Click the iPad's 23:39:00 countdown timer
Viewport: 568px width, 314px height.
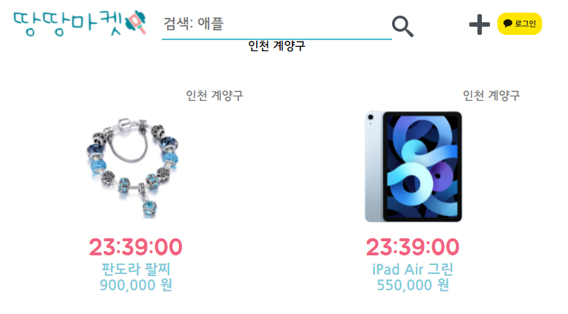point(413,247)
